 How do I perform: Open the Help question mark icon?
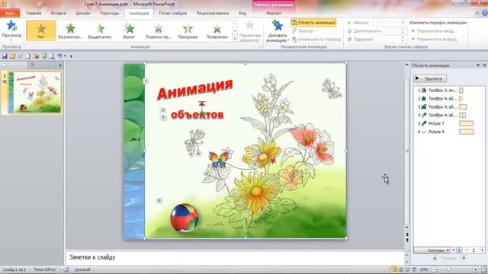click(x=485, y=13)
